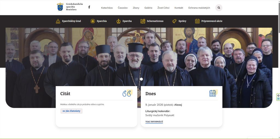
Task: Open the Časoslov menu item
Action: point(122,8)
